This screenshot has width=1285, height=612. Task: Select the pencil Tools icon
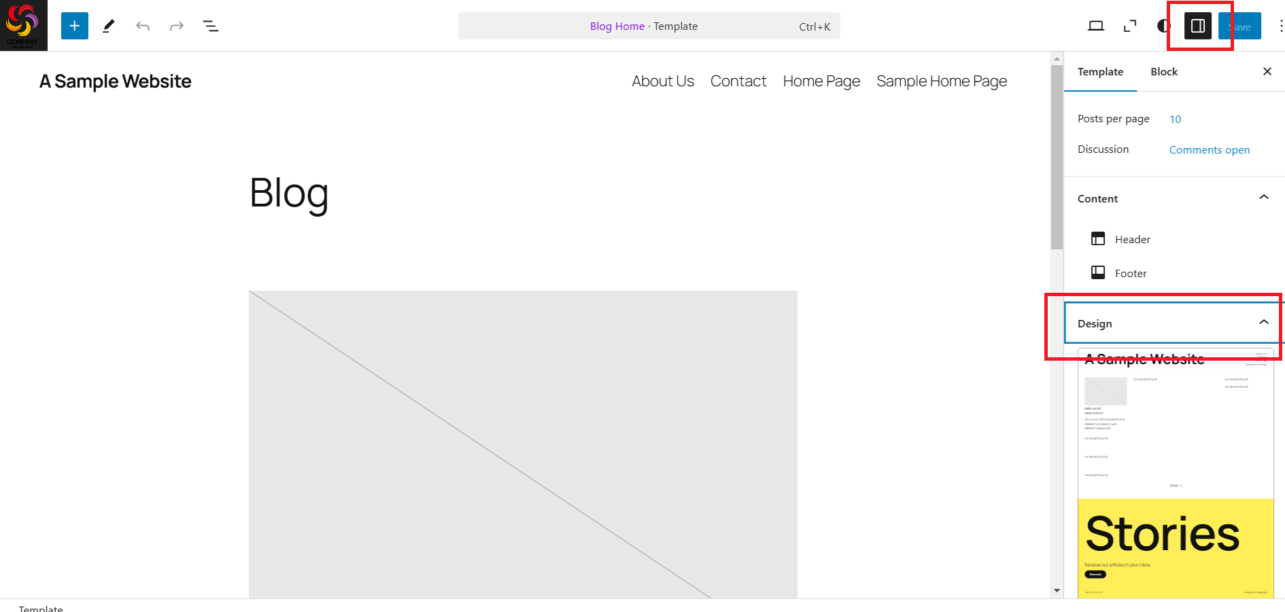[x=109, y=26]
